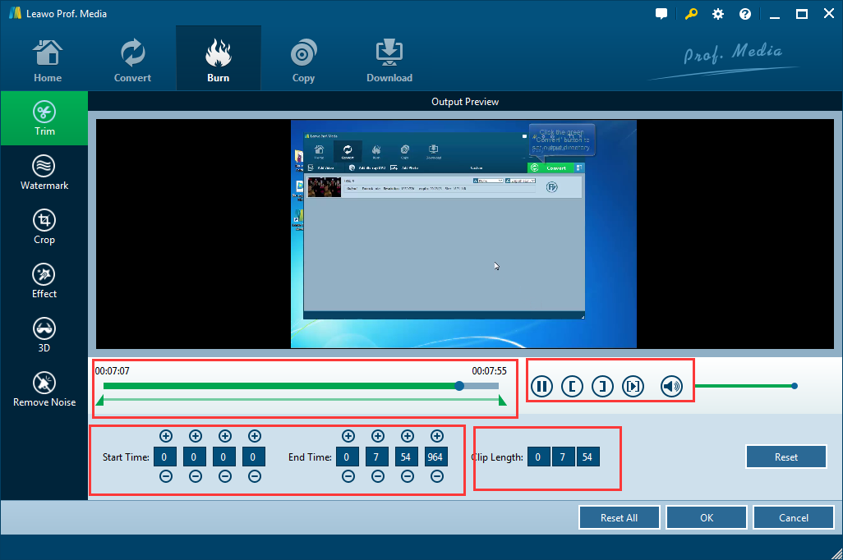This screenshot has height=560, width=843.
Task: Increase Start Time seconds with plus
Action: 225,436
